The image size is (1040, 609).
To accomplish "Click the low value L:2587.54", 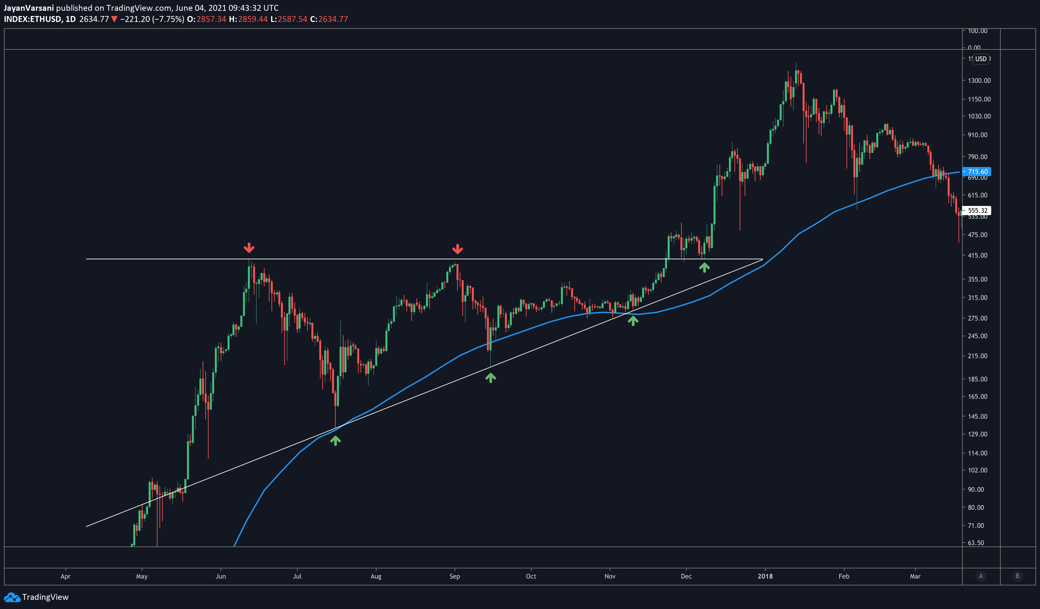I will point(289,19).
